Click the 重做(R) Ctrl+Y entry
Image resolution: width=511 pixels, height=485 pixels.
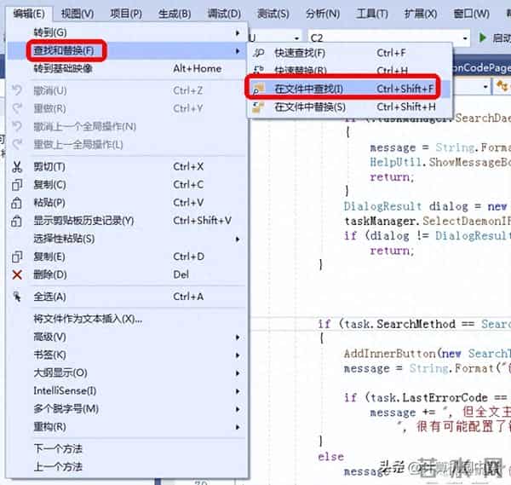pyautogui.click(x=127, y=108)
